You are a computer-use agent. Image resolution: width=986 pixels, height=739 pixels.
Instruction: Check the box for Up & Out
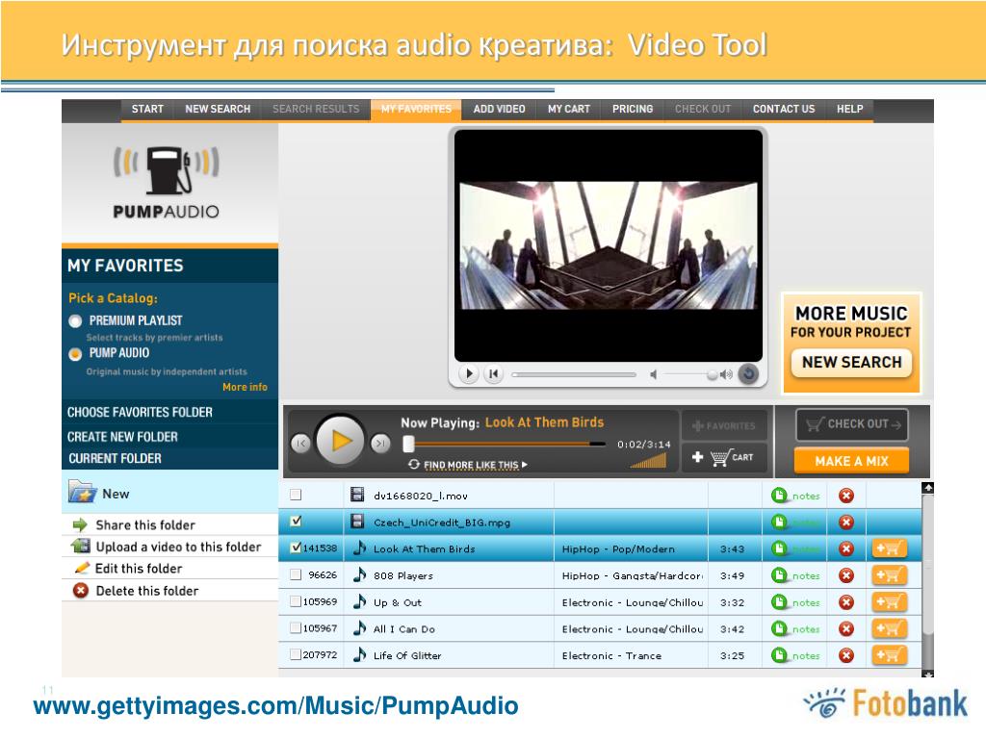point(296,601)
